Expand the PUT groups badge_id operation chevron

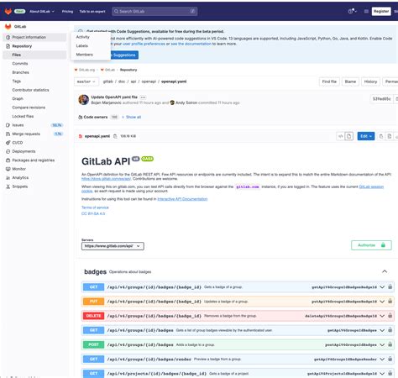382,302
